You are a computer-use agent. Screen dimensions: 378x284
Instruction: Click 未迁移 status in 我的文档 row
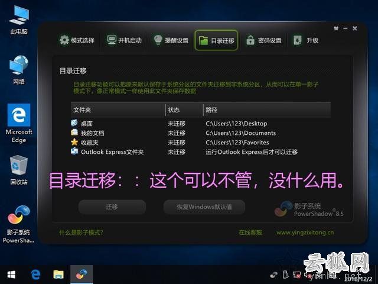coord(177,133)
